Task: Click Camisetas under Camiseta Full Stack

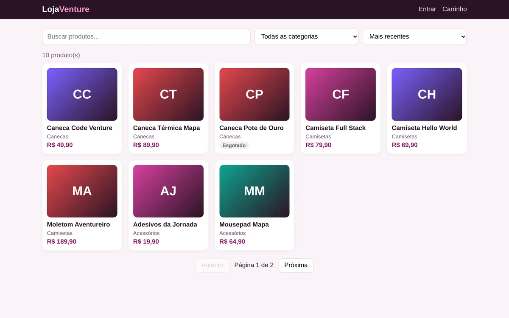Action: point(318,137)
